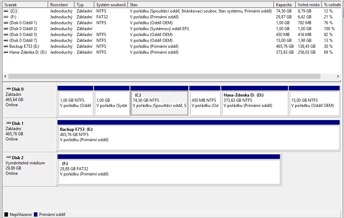The width and height of the screenshot is (344, 218).
Task: Select the 15,00 GB NTFS OEM partition block
Action: pyautogui.click(x=315, y=101)
